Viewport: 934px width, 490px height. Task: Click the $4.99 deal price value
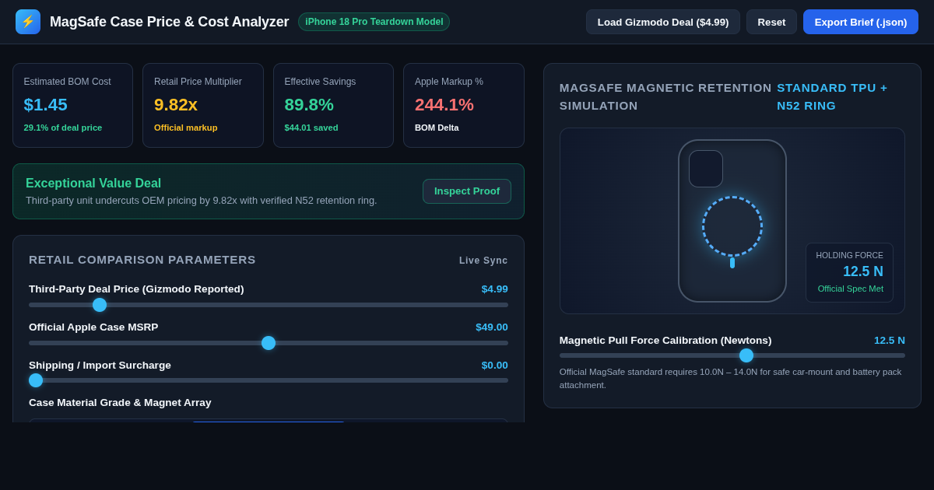pos(495,289)
